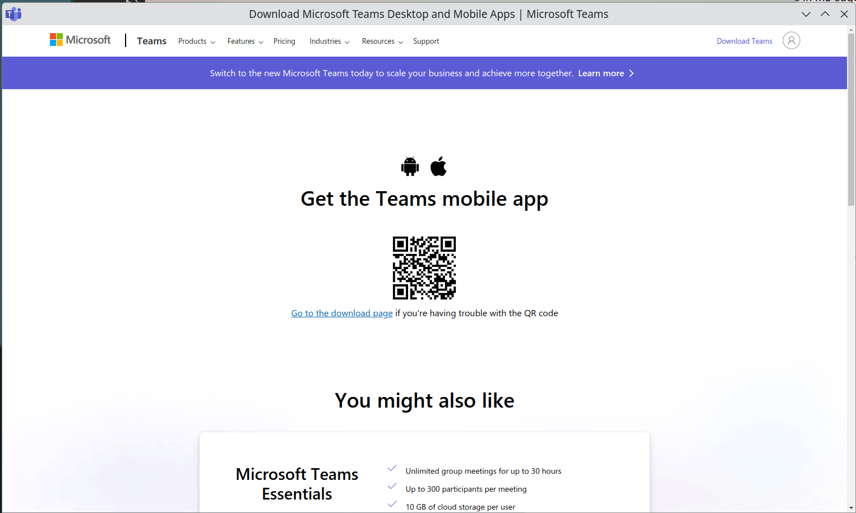Click the '10 GB of cloud storage per user' text
Viewport: 856px width, 513px height.
(x=460, y=507)
